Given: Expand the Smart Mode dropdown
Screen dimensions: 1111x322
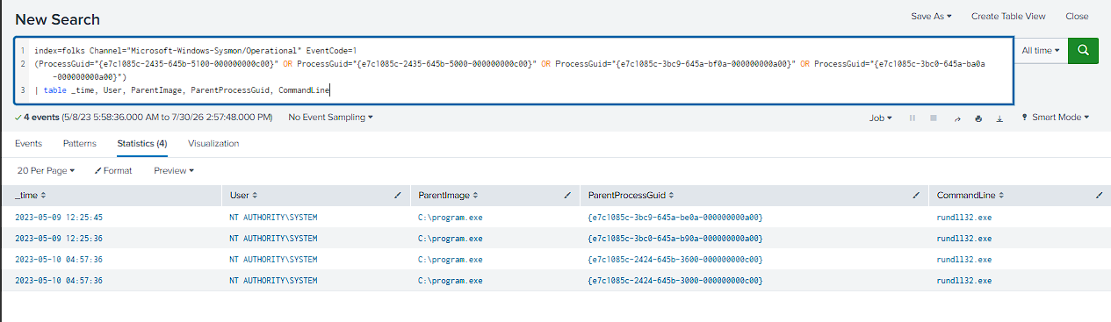Looking at the screenshot, I should coord(1055,118).
